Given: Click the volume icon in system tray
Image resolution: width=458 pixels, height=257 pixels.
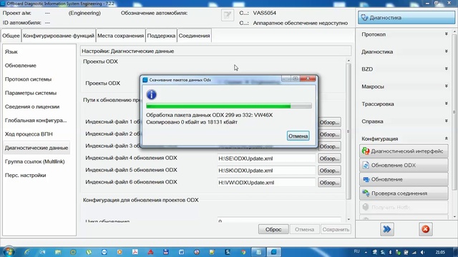Looking at the screenshot, I should [x=422, y=252].
